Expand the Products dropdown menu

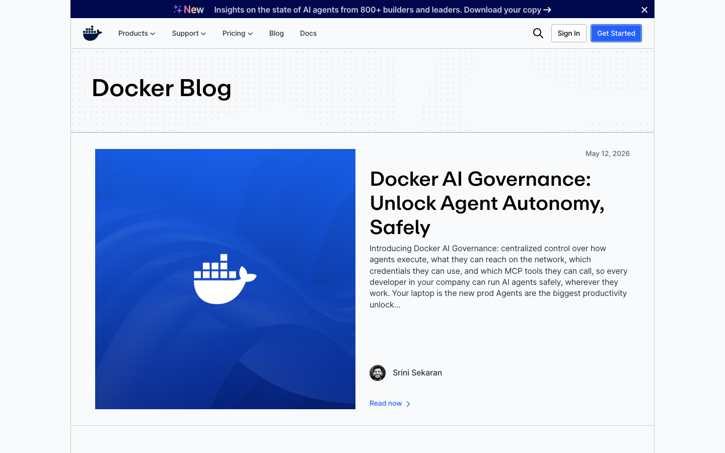tap(137, 33)
